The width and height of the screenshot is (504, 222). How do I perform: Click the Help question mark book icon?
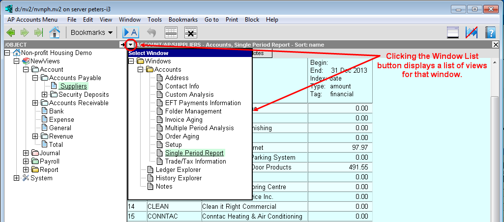(x=490, y=32)
